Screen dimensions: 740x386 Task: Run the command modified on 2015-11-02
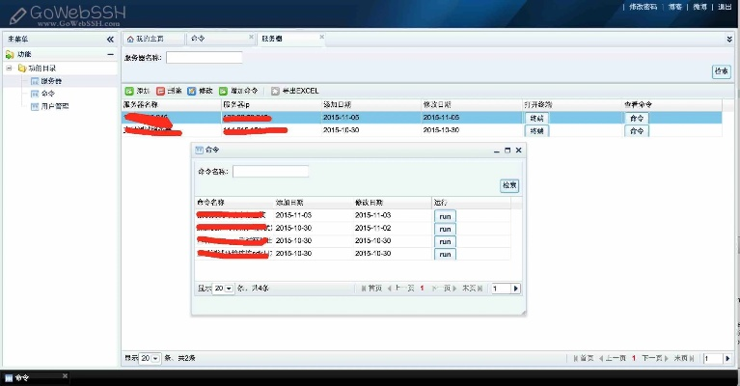click(x=445, y=229)
